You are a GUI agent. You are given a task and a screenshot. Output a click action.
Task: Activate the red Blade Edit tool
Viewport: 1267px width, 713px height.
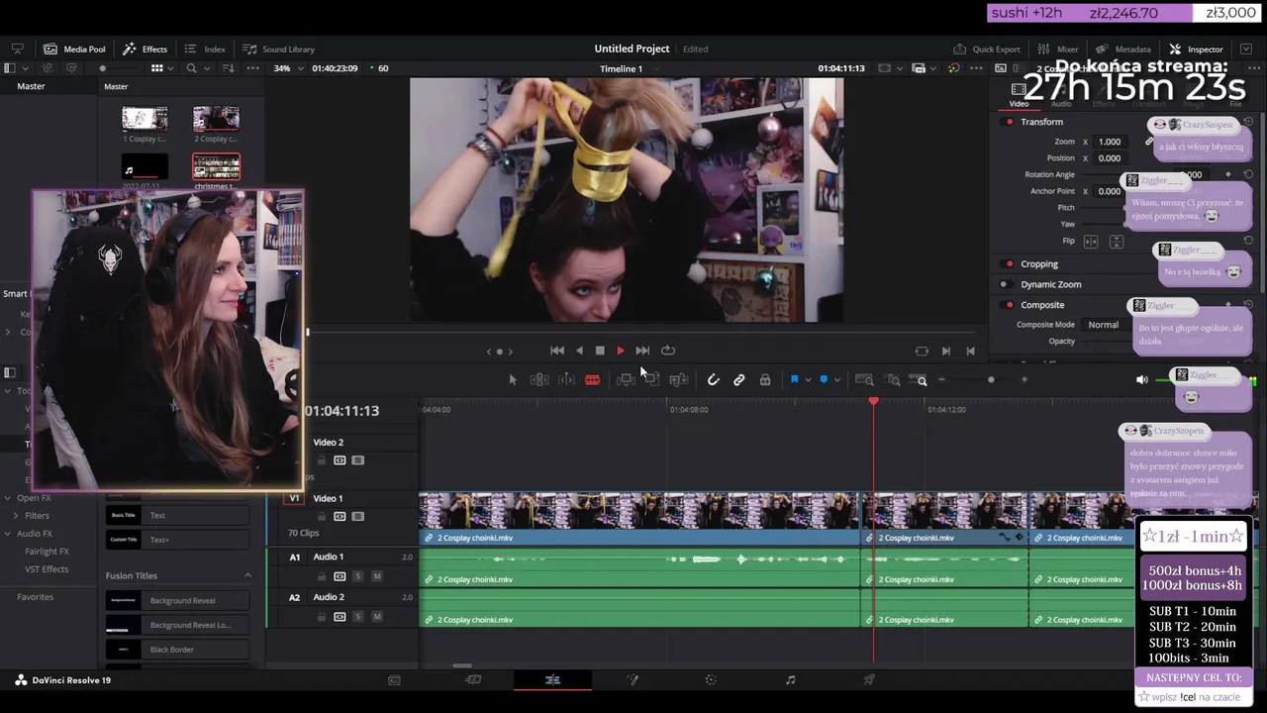(592, 380)
